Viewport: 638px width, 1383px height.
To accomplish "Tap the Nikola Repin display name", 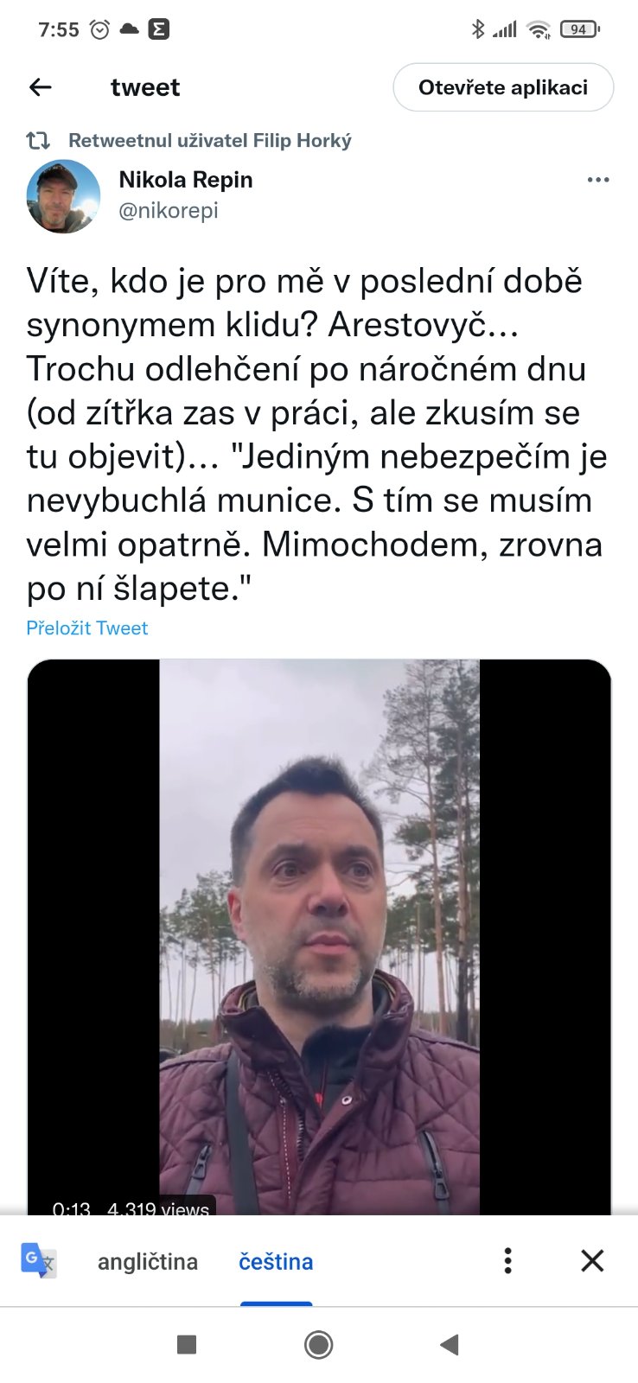I will [x=186, y=180].
